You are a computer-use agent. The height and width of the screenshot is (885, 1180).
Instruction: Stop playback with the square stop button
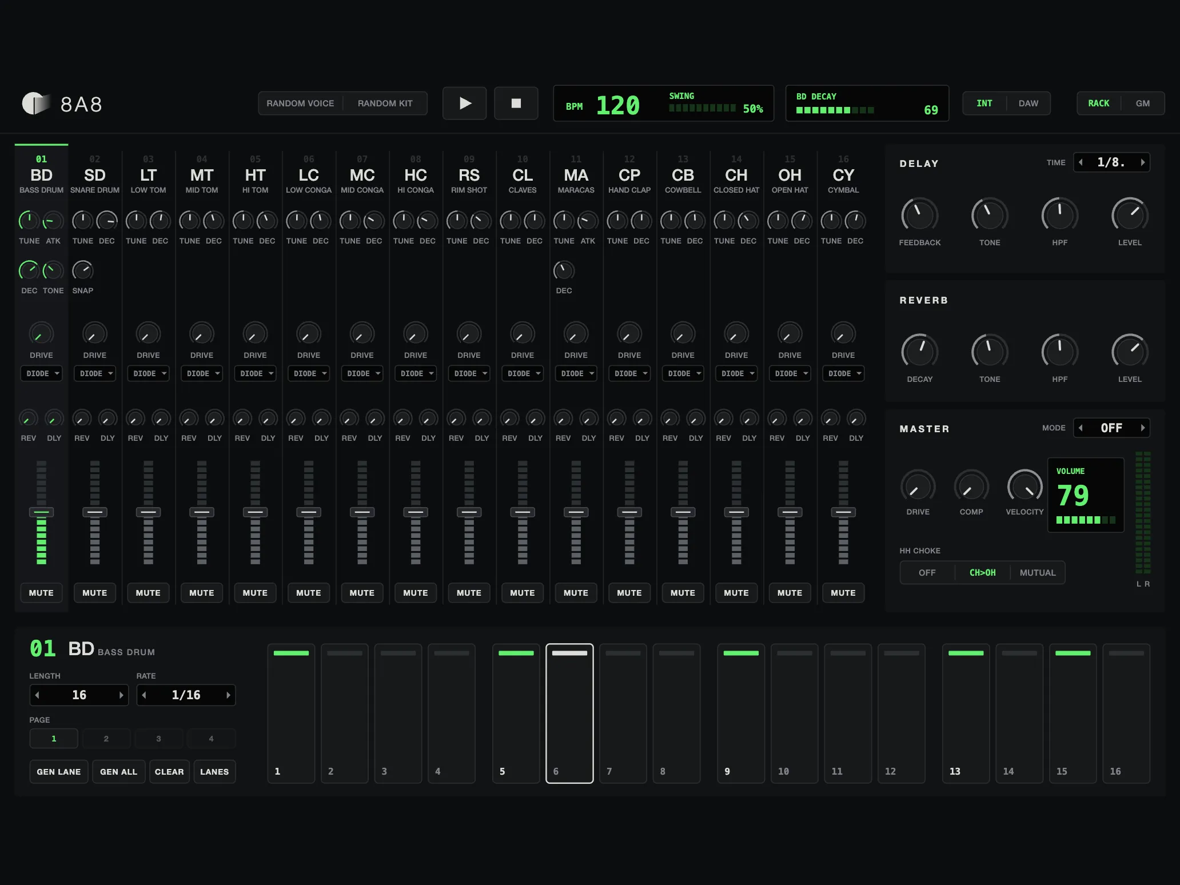516,103
